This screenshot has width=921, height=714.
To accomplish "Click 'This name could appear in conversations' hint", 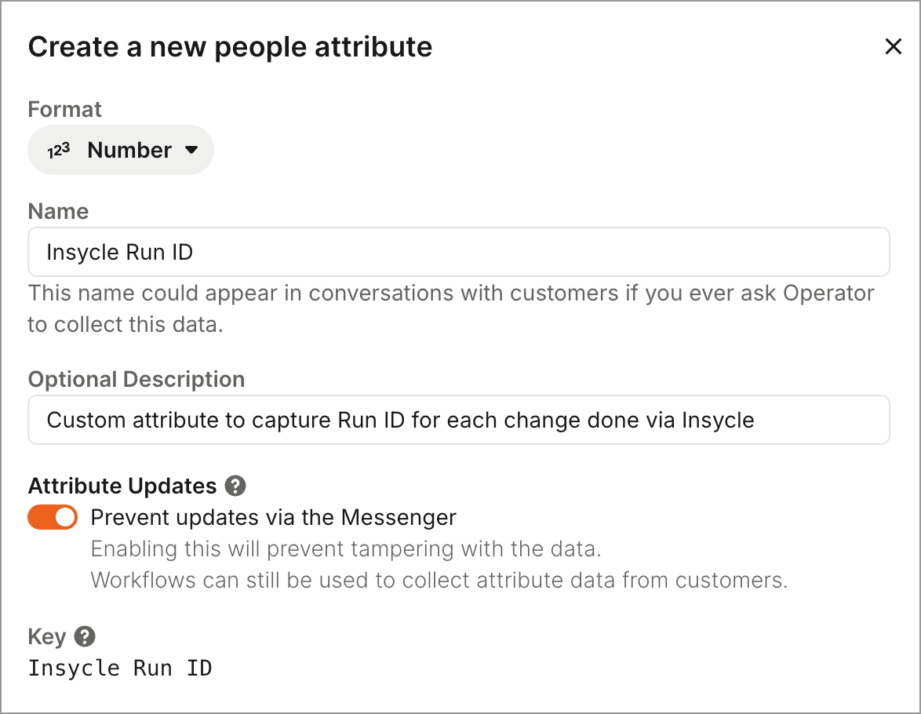I will coord(451,308).
